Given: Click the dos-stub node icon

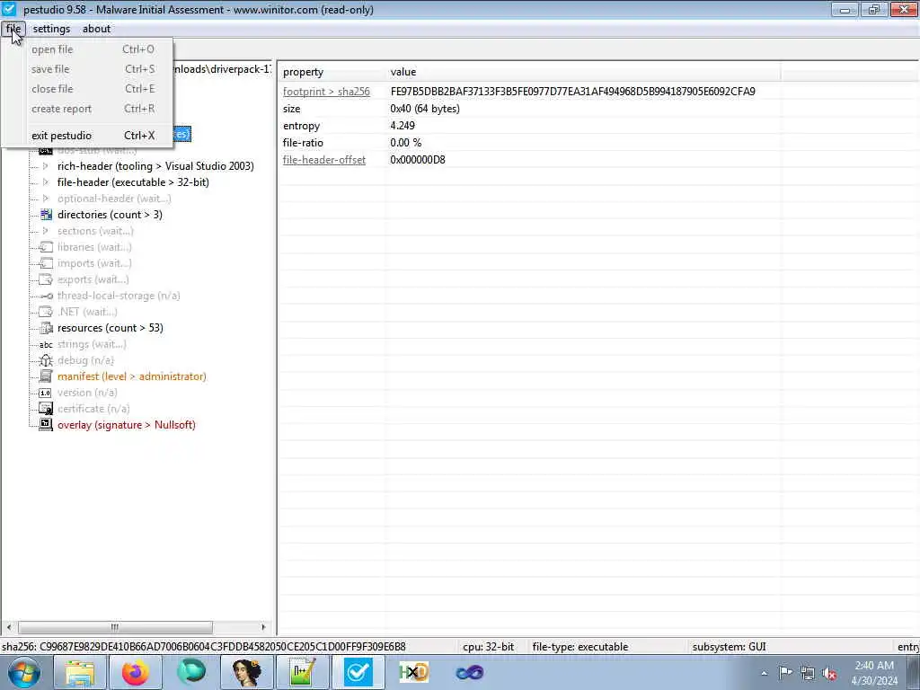Looking at the screenshot, I should click(x=46, y=151).
